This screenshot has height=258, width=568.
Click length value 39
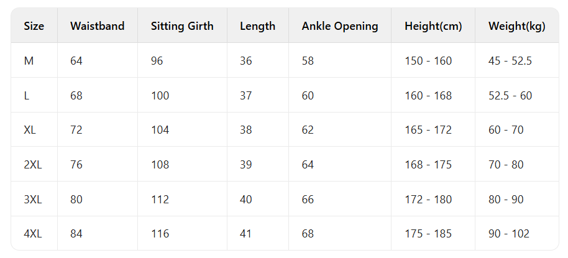pos(246,165)
